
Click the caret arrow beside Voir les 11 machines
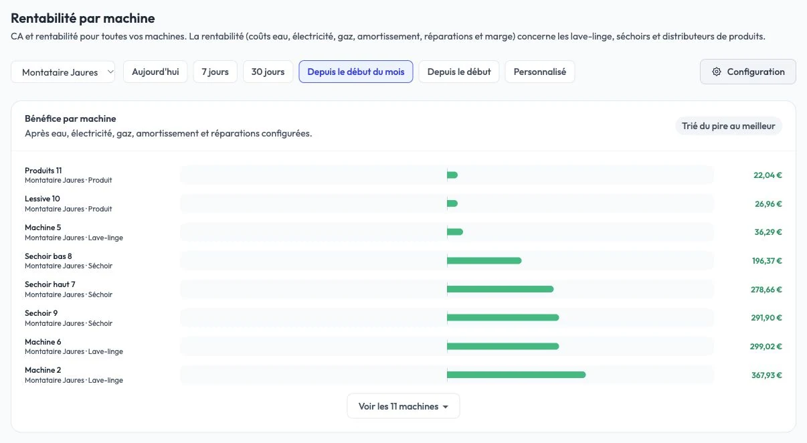(446, 407)
